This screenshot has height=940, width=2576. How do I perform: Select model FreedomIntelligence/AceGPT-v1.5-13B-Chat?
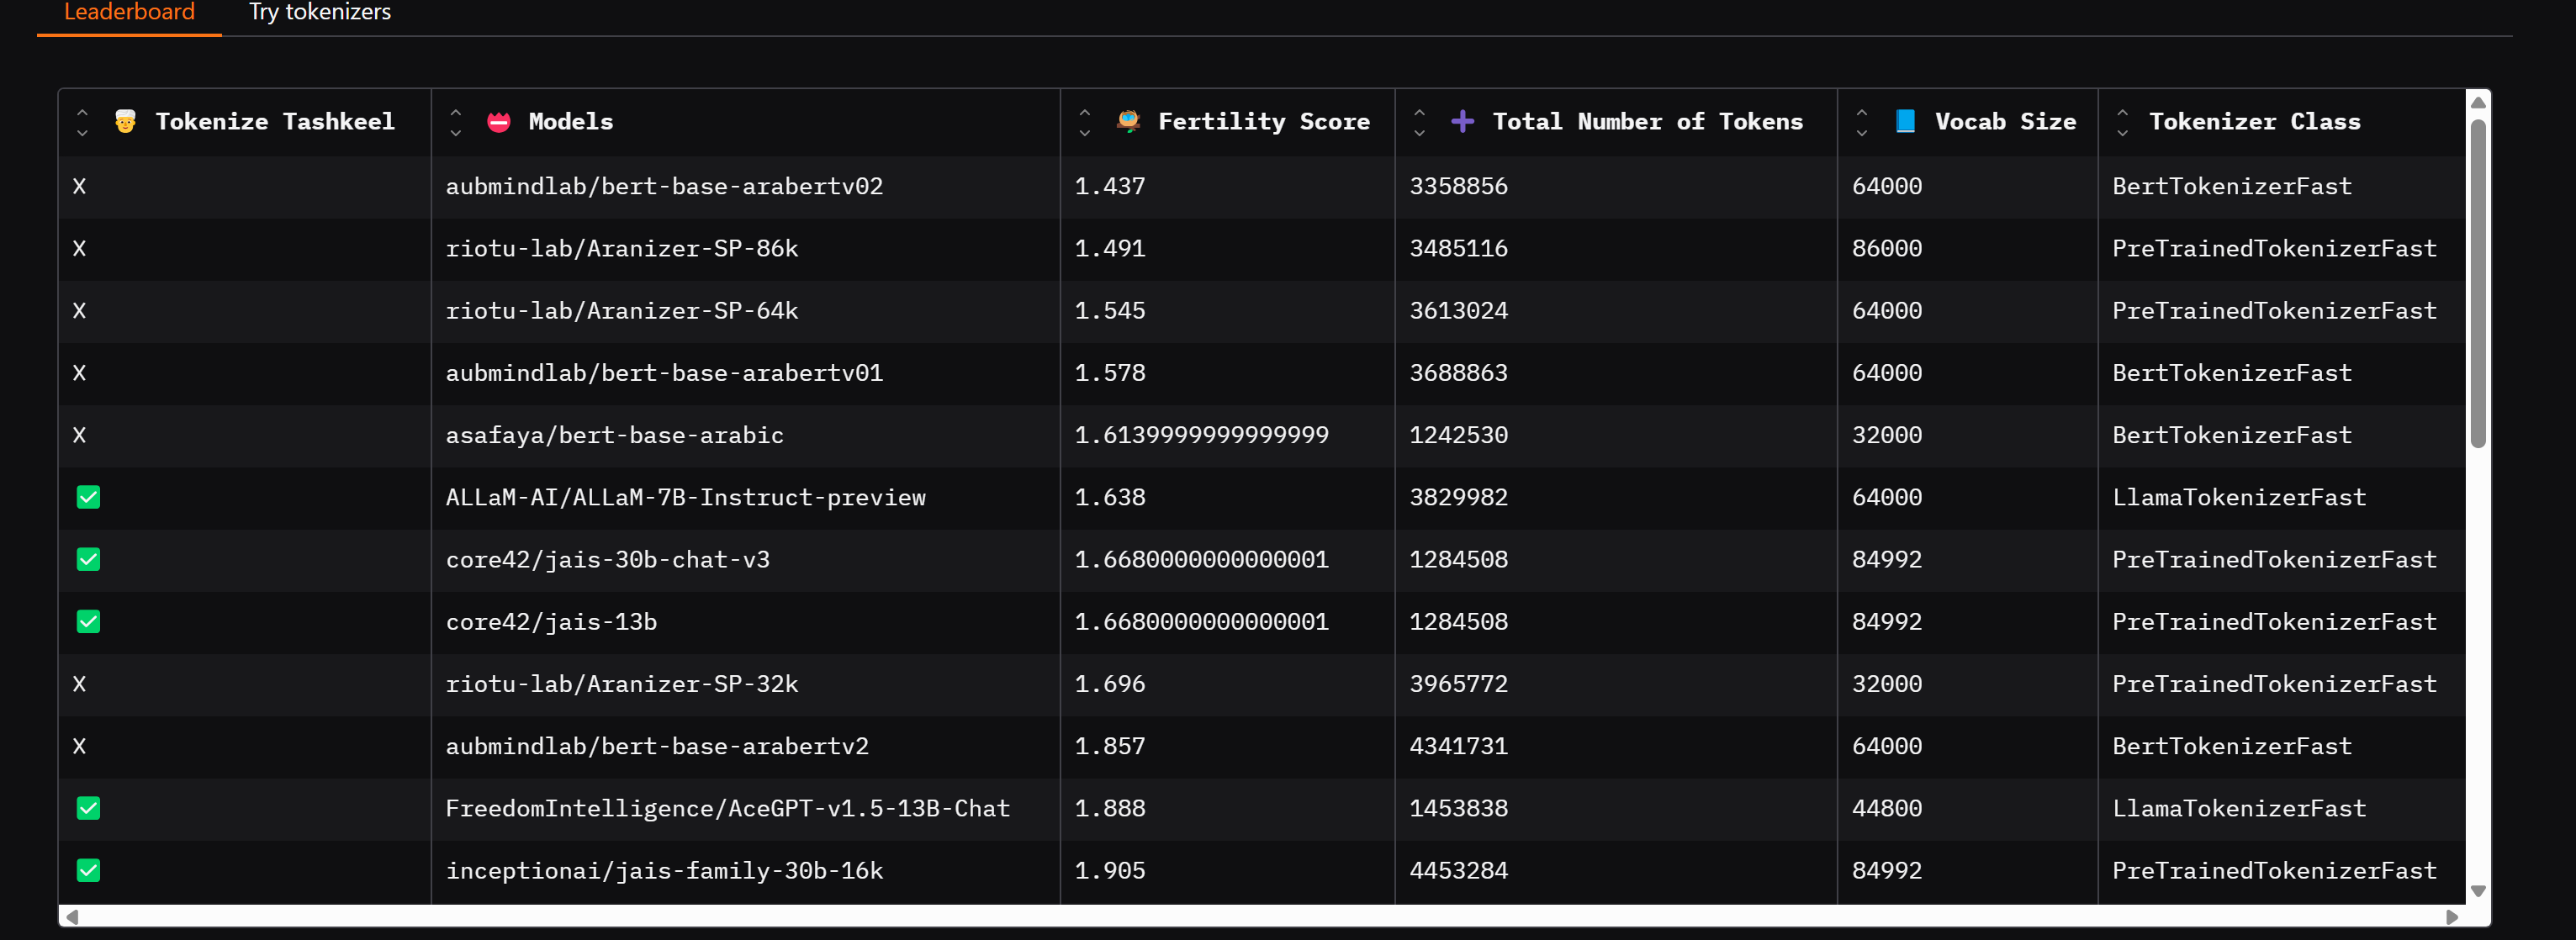click(x=727, y=808)
